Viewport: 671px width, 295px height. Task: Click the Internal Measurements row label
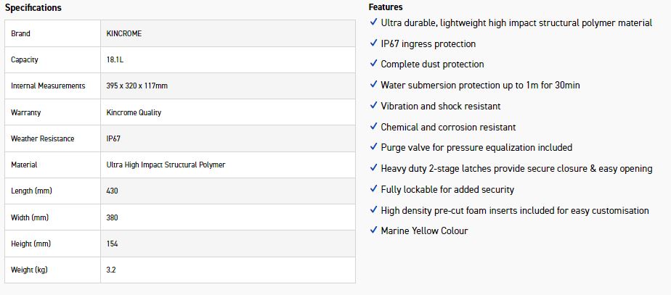pos(48,86)
